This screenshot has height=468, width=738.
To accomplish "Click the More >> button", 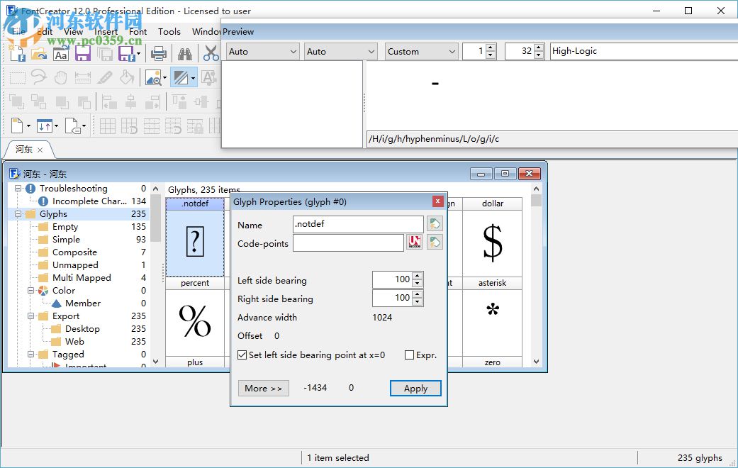I will pyautogui.click(x=263, y=389).
